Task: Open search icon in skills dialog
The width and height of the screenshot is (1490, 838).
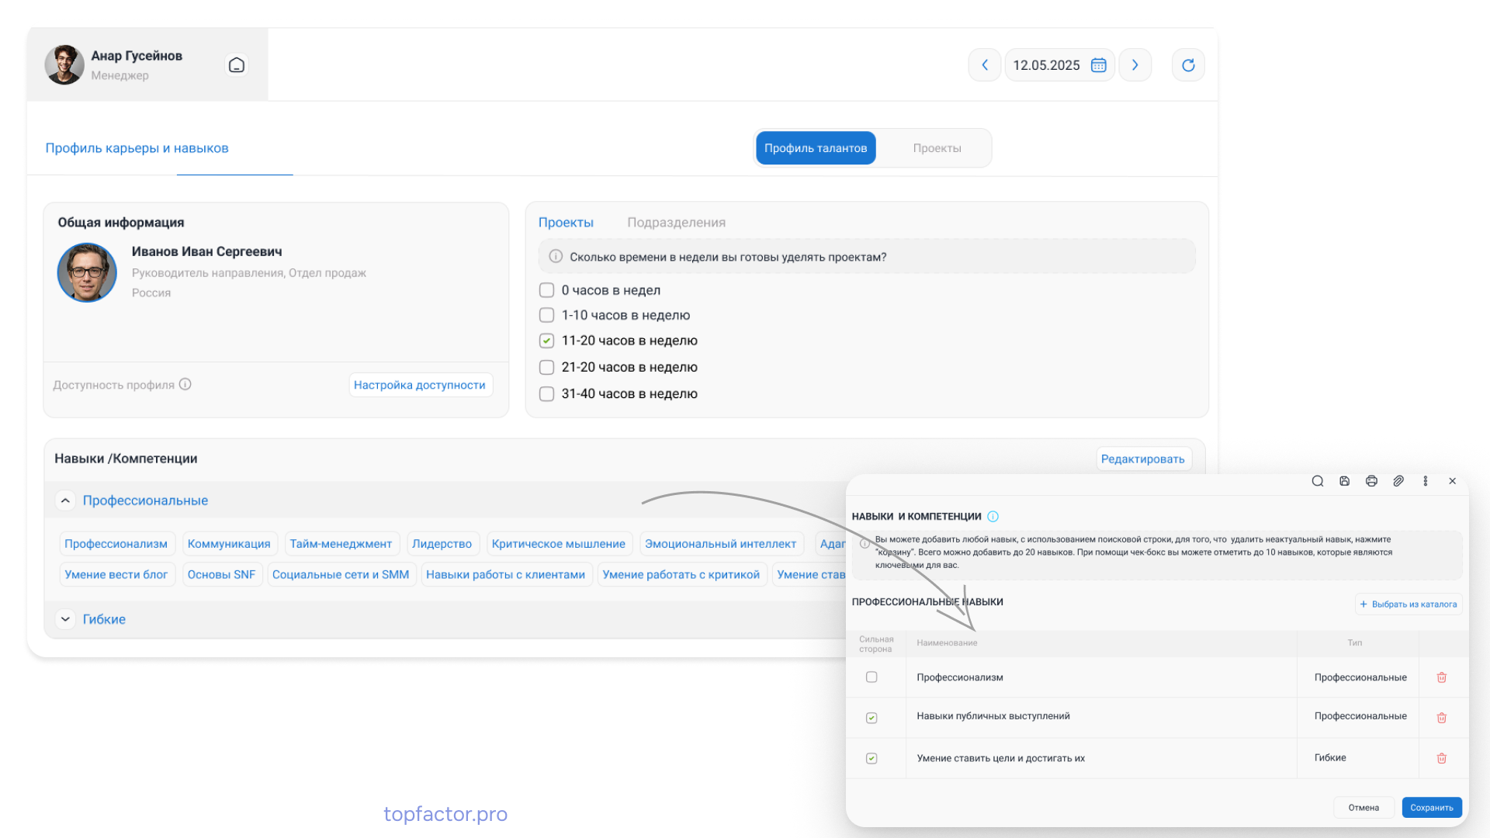Action: [x=1318, y=481]
